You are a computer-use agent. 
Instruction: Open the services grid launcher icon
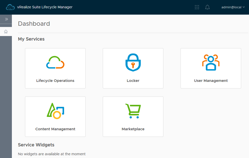197,7
